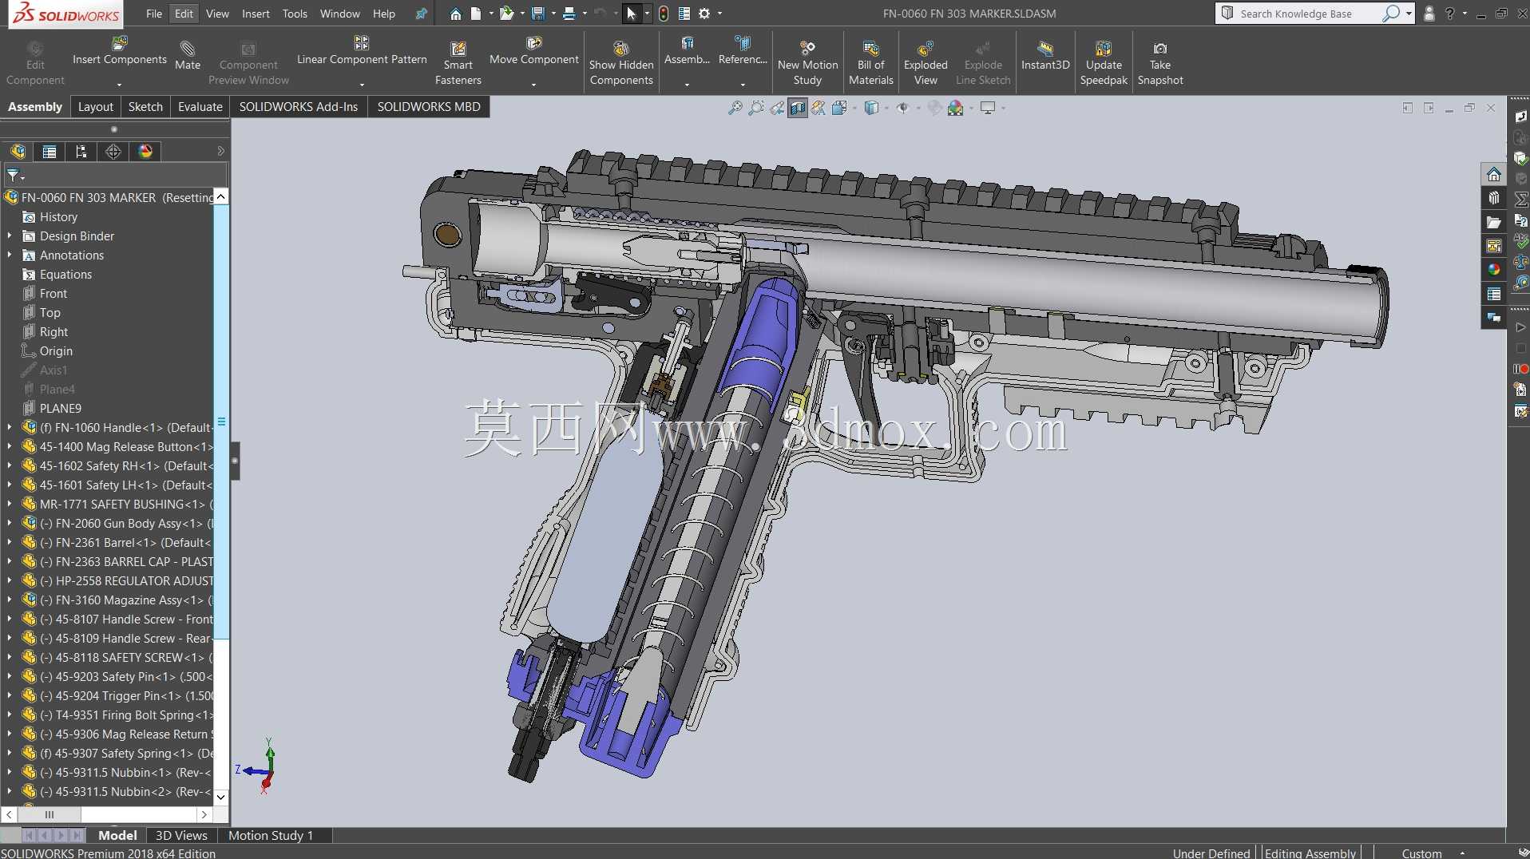Screen dimensions: 1530x859
Task: Click Zoom to Area icon
Action: 756,108
